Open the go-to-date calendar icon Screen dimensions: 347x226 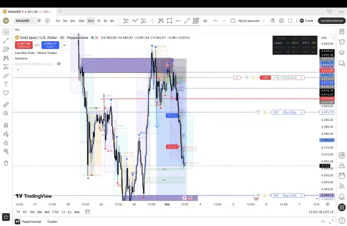pos(87,212)
